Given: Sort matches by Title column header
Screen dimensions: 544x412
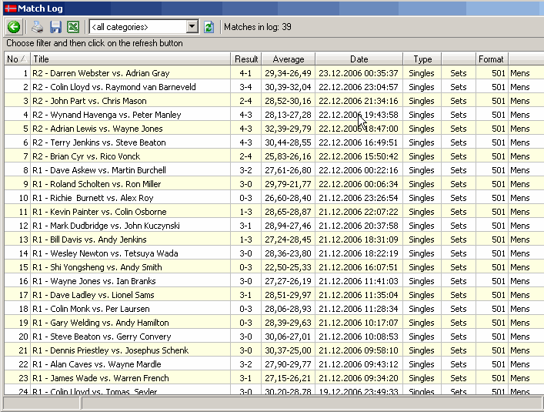Looking at the screenshot, I should [131, 59].
